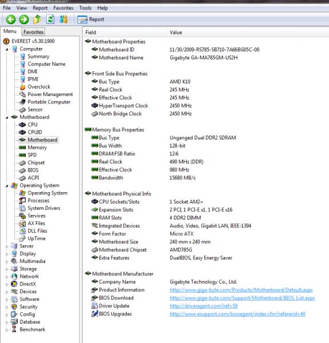Go up one level in the toolbar
The width and height of the screenshot is (329, 343).
[x=37, y=19]
